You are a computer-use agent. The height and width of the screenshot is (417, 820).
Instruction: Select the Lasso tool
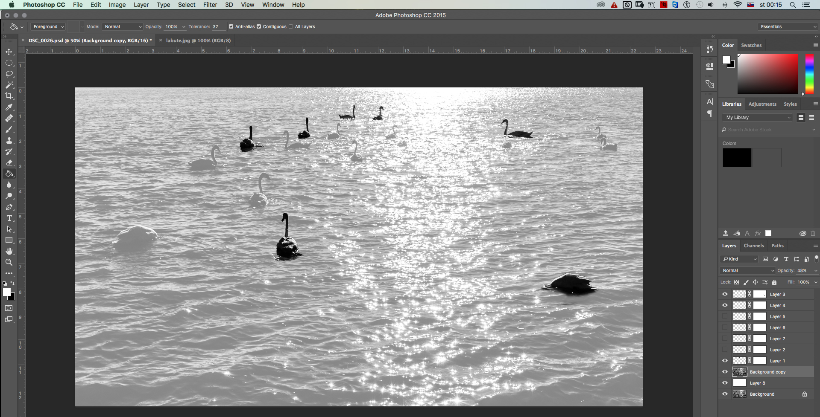click(9, 74)
